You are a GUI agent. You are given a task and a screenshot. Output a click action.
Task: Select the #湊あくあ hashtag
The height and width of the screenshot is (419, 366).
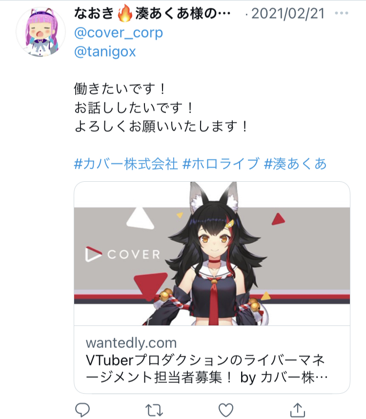coord(295,164)
